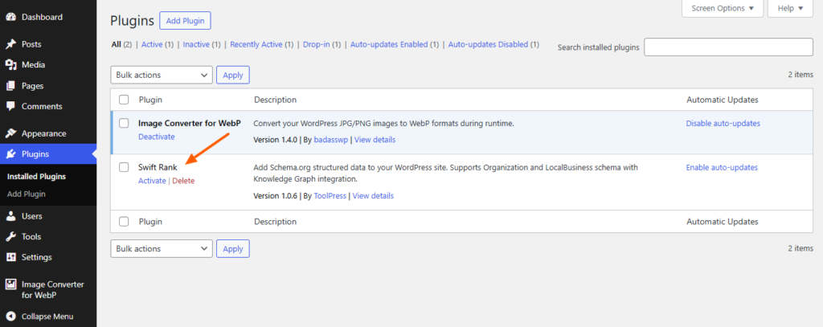Click Version 1.4.0 text
This screenshot has width=823, height=327.
click(276, 140)
